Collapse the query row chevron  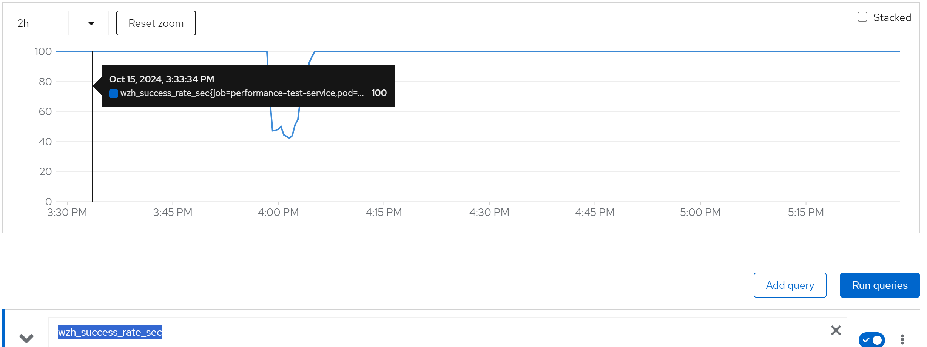pyautogui.click(x=26, y=338)
